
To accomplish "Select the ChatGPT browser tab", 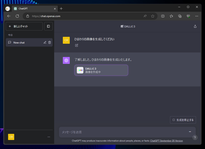I will (35, 9).
